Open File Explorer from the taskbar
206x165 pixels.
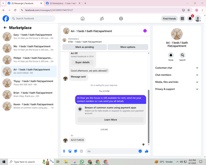point(66,162)
